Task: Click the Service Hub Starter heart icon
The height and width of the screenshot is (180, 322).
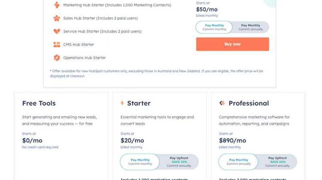Action: tap(57, 31)
